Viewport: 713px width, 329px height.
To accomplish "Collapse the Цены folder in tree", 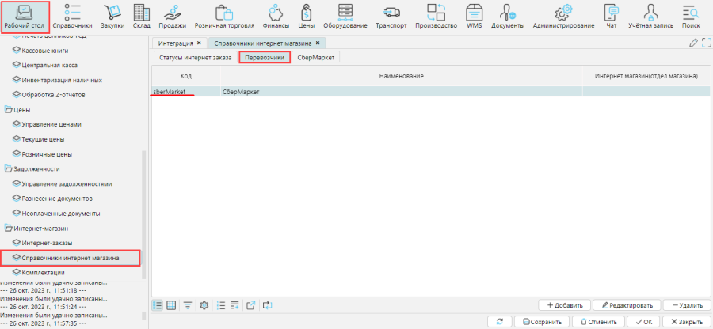I will pos(9,109).
